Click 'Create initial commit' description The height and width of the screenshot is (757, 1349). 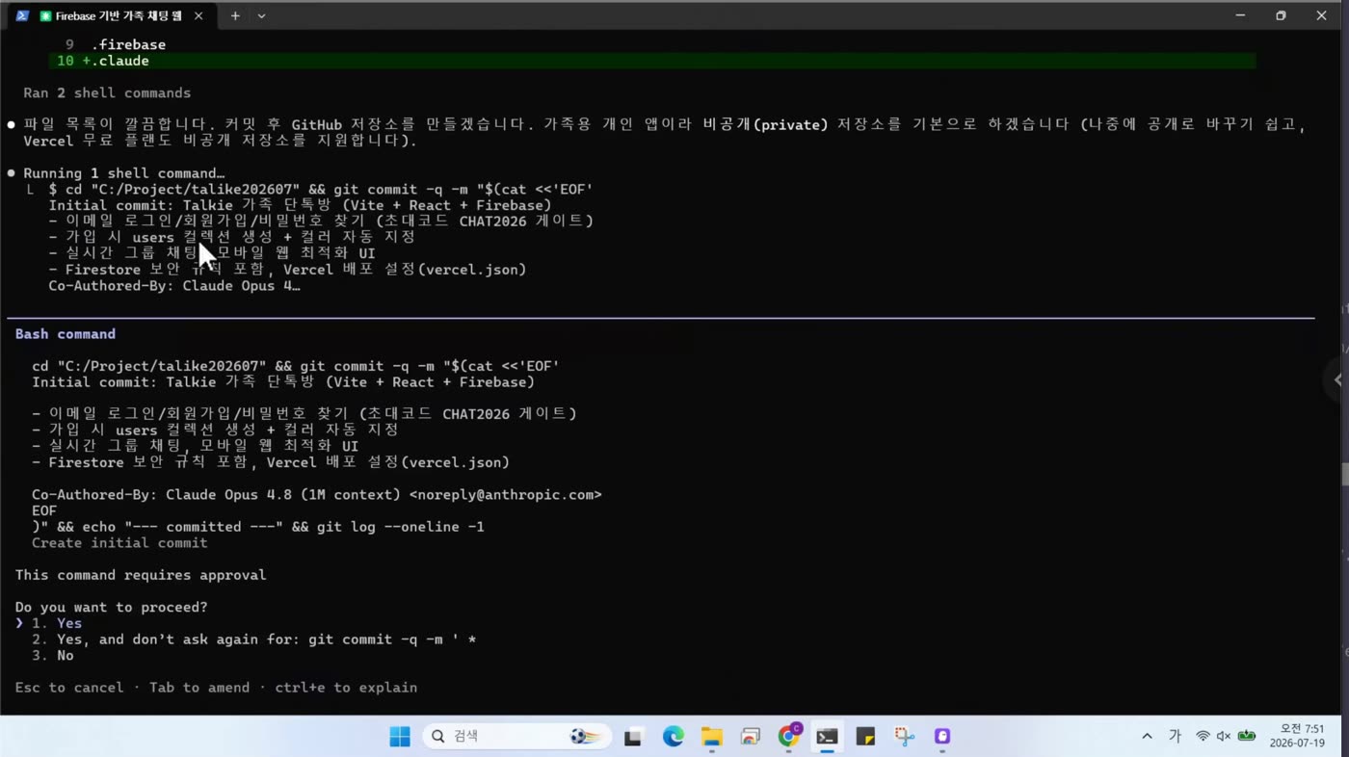[x=119, y=543]
